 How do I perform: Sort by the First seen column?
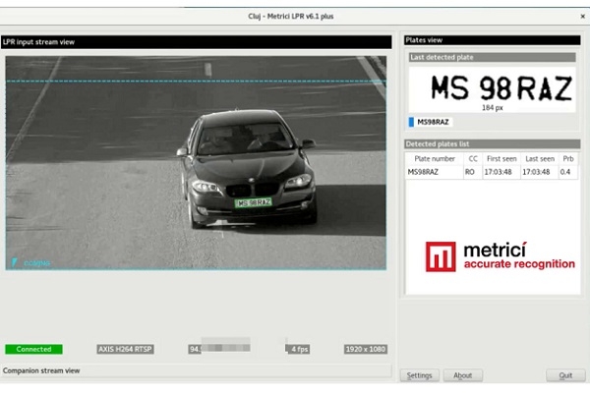click(500, 158)
